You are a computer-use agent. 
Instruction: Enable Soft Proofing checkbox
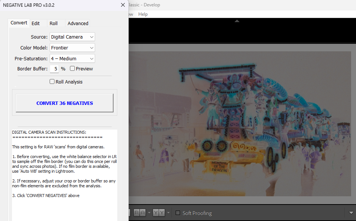click(x=178, y=213)
